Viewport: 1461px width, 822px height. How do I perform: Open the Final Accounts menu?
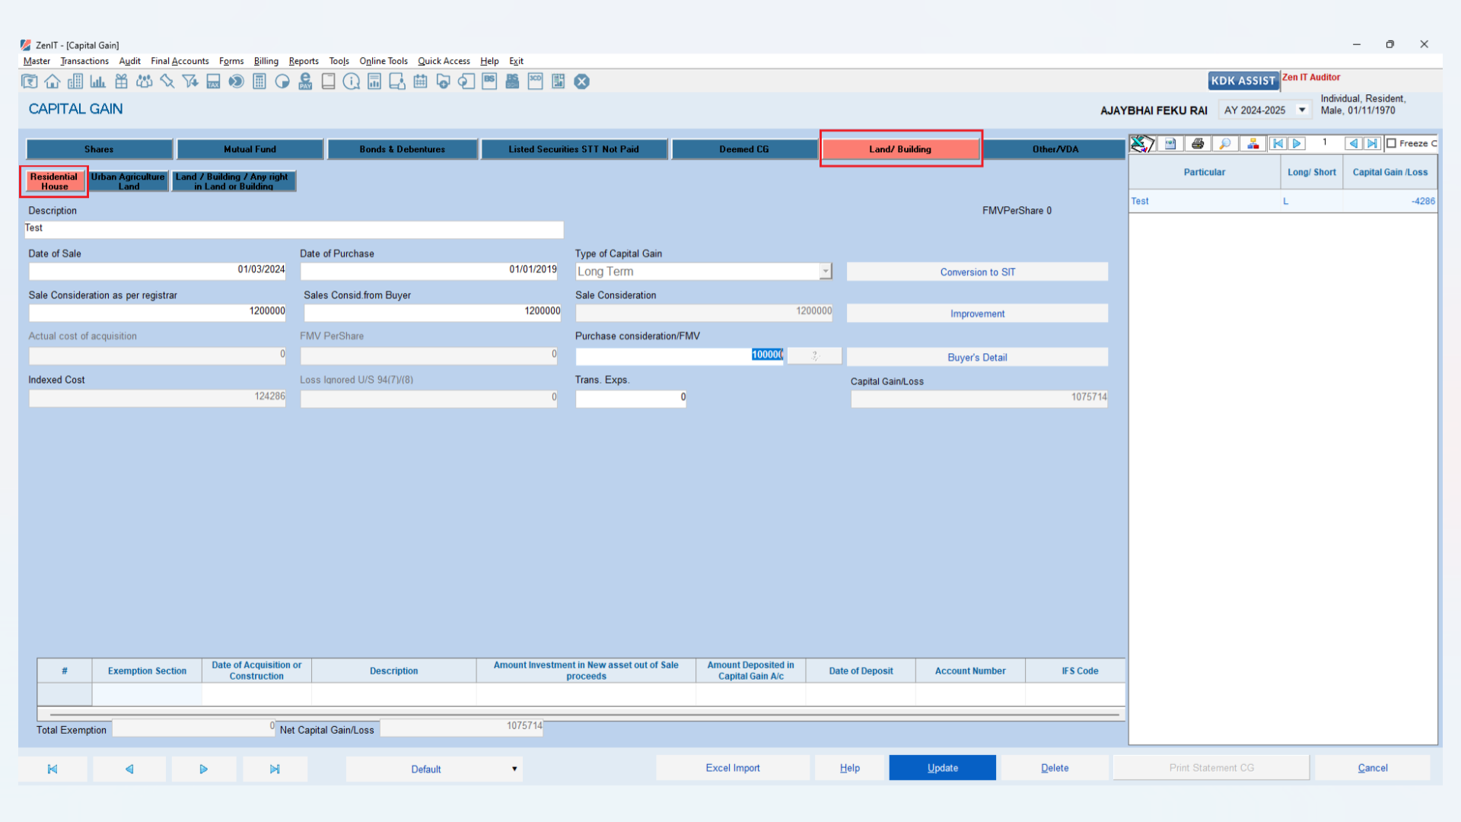pos(180,61)
